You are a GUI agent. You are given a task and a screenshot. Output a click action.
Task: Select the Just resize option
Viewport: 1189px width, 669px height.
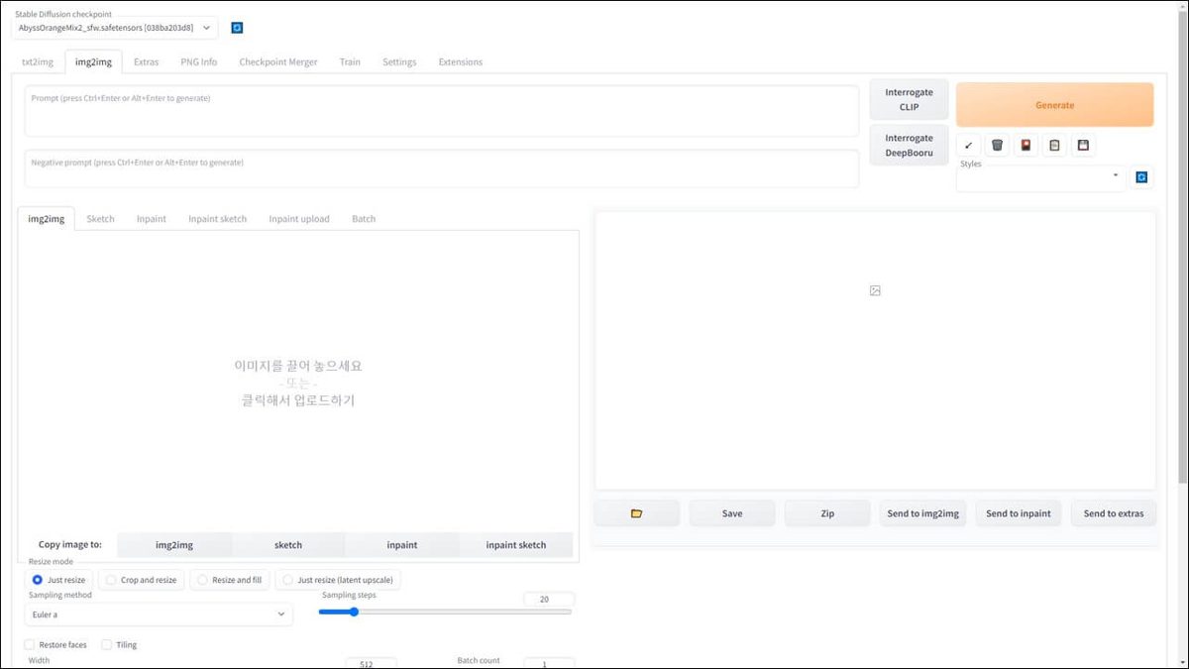click(x=59, y=580)
